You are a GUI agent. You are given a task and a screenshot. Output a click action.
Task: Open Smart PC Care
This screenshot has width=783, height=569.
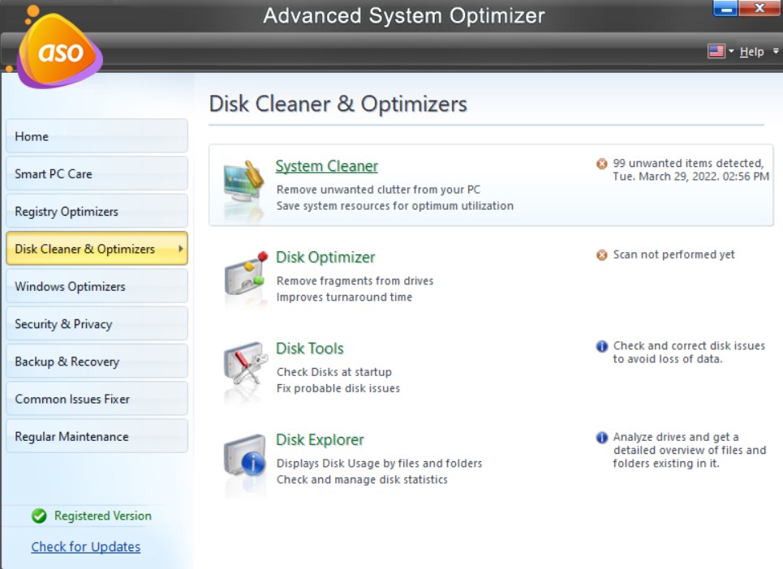pyautogui.click(x=97, y=173)
